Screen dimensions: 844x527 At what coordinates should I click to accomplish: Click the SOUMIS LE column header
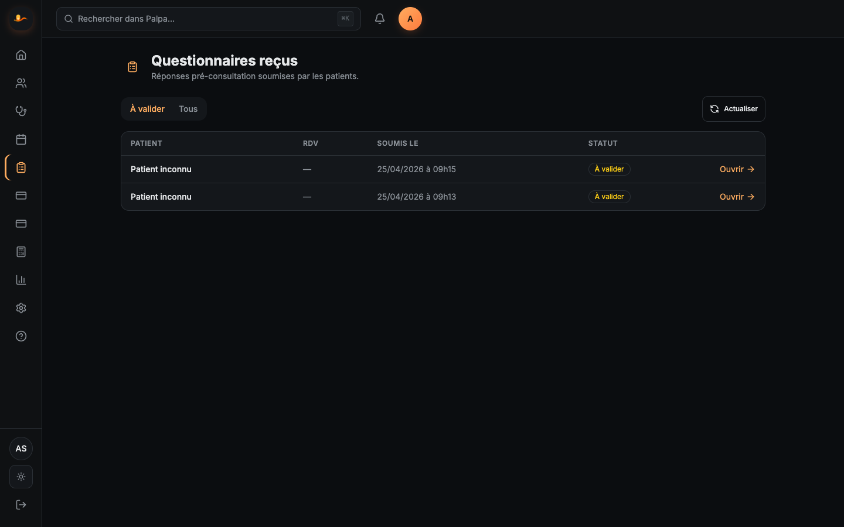pyautogui.click(x=398, y=143)
